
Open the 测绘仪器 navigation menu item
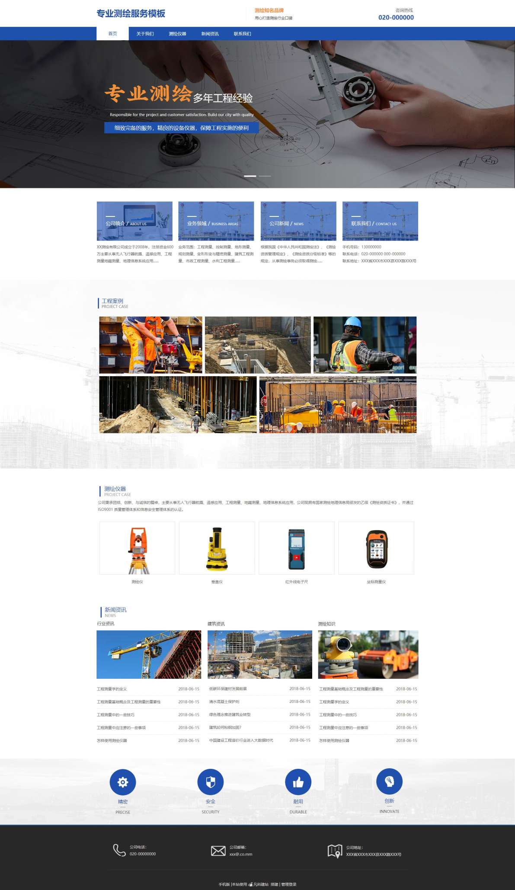coord(177,34)
